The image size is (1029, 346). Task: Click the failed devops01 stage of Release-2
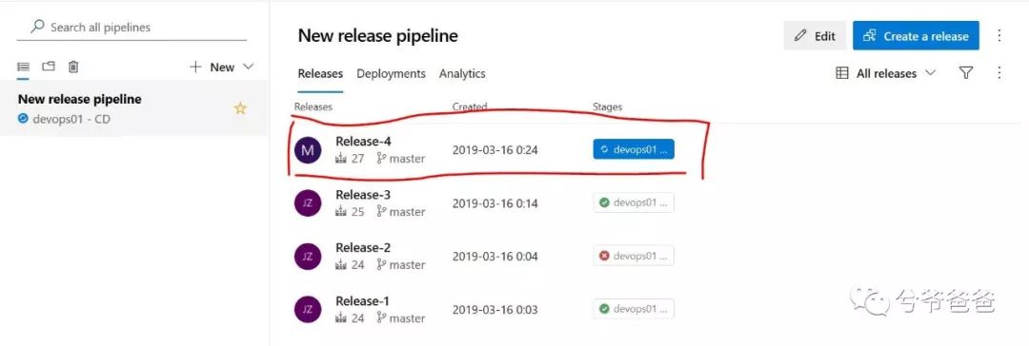634,256
